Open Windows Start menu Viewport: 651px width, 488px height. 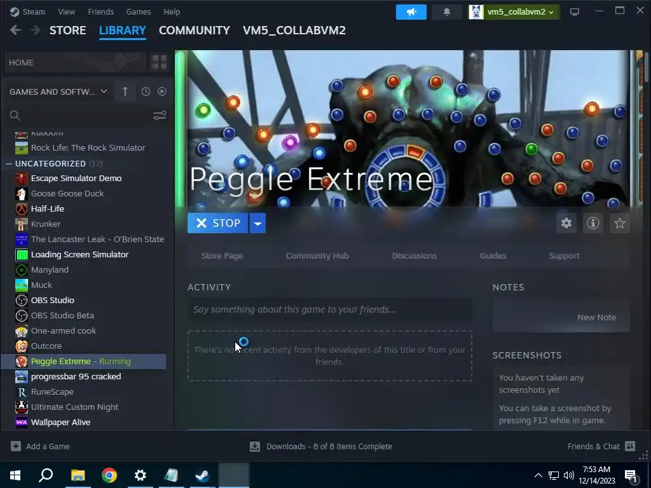(15, 475)
